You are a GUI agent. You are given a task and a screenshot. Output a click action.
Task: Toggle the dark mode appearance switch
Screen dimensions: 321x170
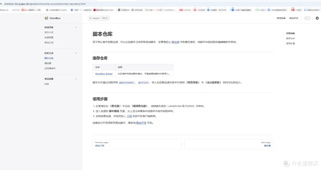pos(307,18)
